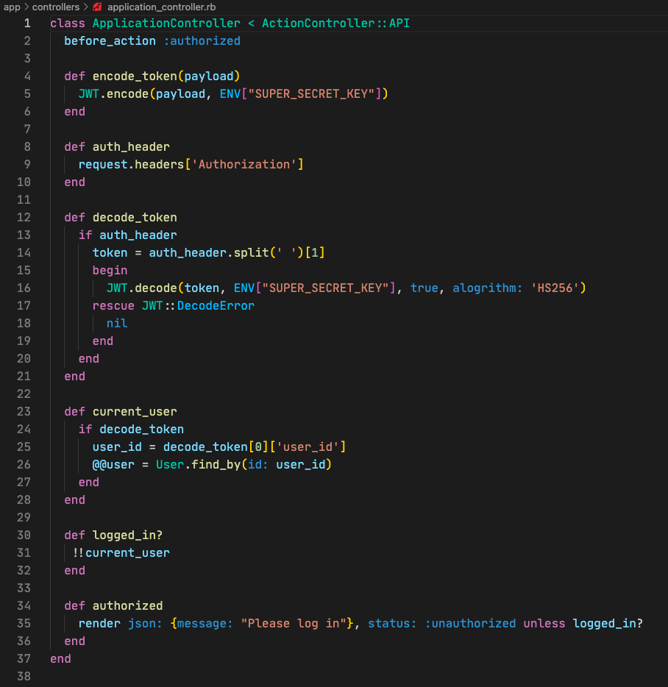The width and height of the screenshot is (668, 687).
Task: Click 'render' on line 35
Action: click(x=99, y=624)
